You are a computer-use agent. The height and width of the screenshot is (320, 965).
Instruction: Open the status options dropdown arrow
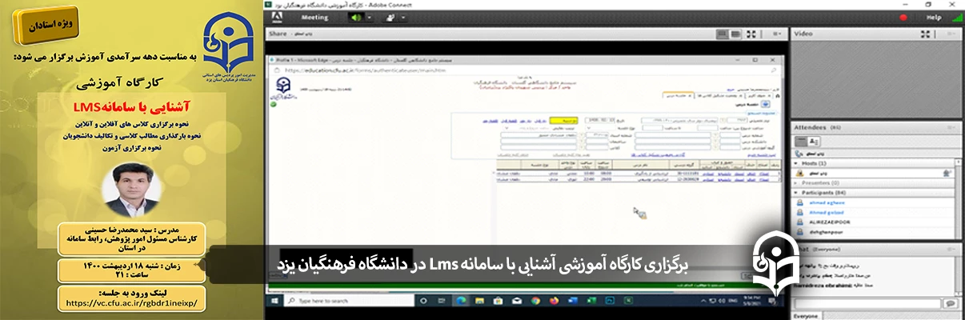click(x=402, y=17)
